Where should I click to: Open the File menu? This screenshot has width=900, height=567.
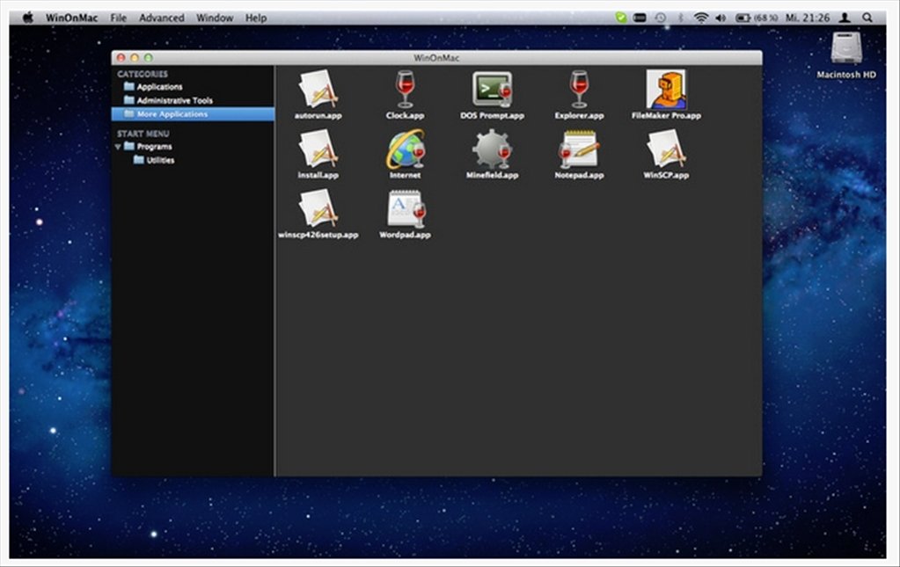pyautogui.click(x=118, y=18)
